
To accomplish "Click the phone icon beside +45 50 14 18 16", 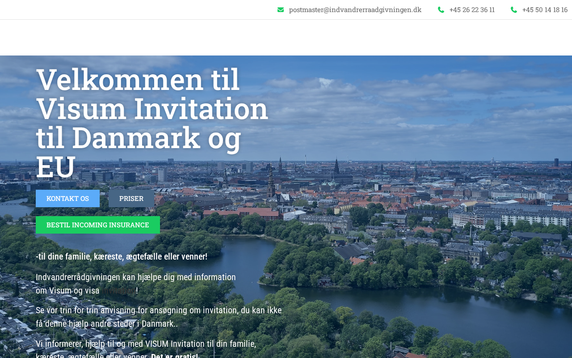I will (x=514, y=10).
